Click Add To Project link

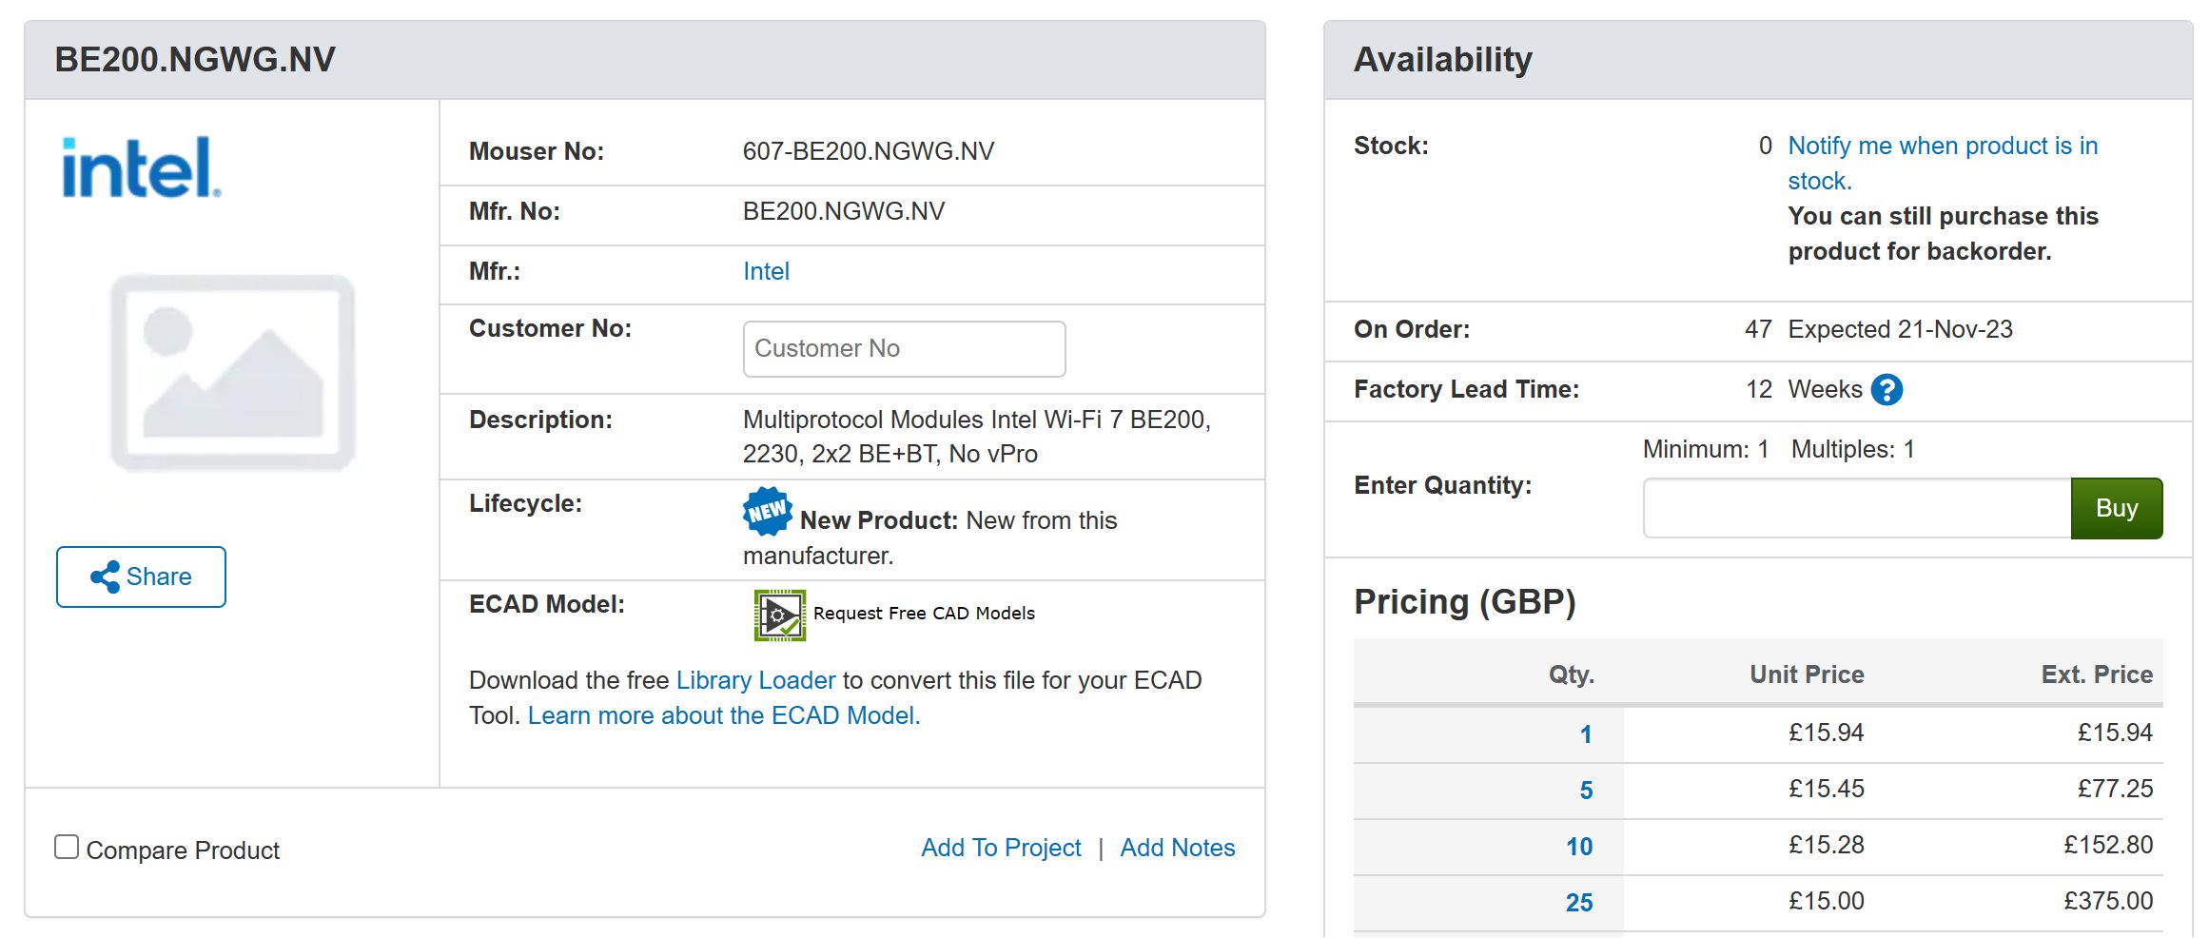[x=1001, y=848]
